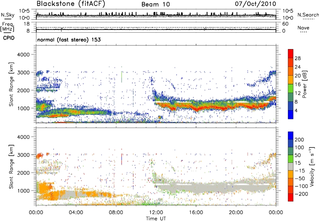
Task: Click the "04:00" time tick label
Action: (76, 213)
